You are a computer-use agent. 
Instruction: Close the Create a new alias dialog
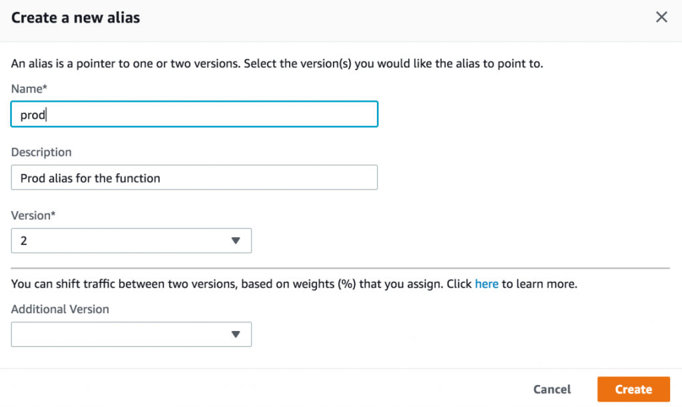click(x=661, y=17)
